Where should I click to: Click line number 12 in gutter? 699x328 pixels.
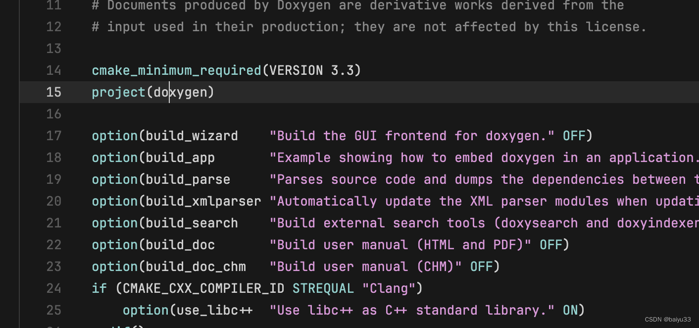pos(53,27)
